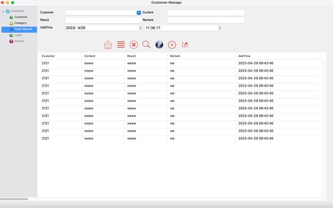Collapse the Customer tree root node
This screenshot has height=208, width=333.
tap(3, 11)
